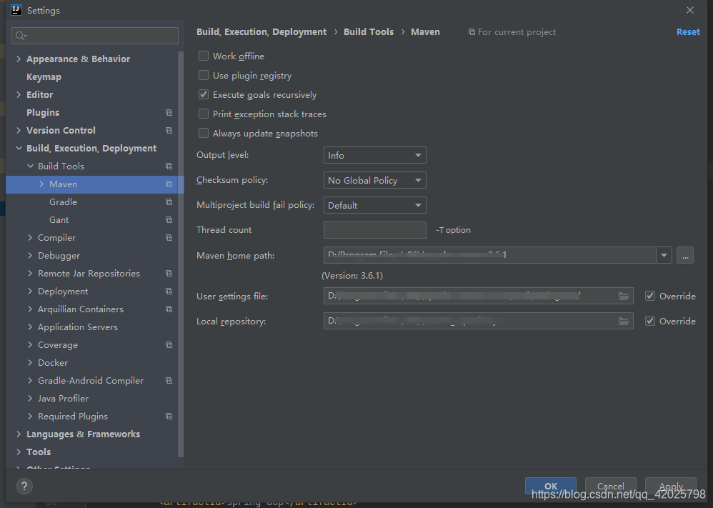Click the project-level icon beside Version Control

pos(169,130)
